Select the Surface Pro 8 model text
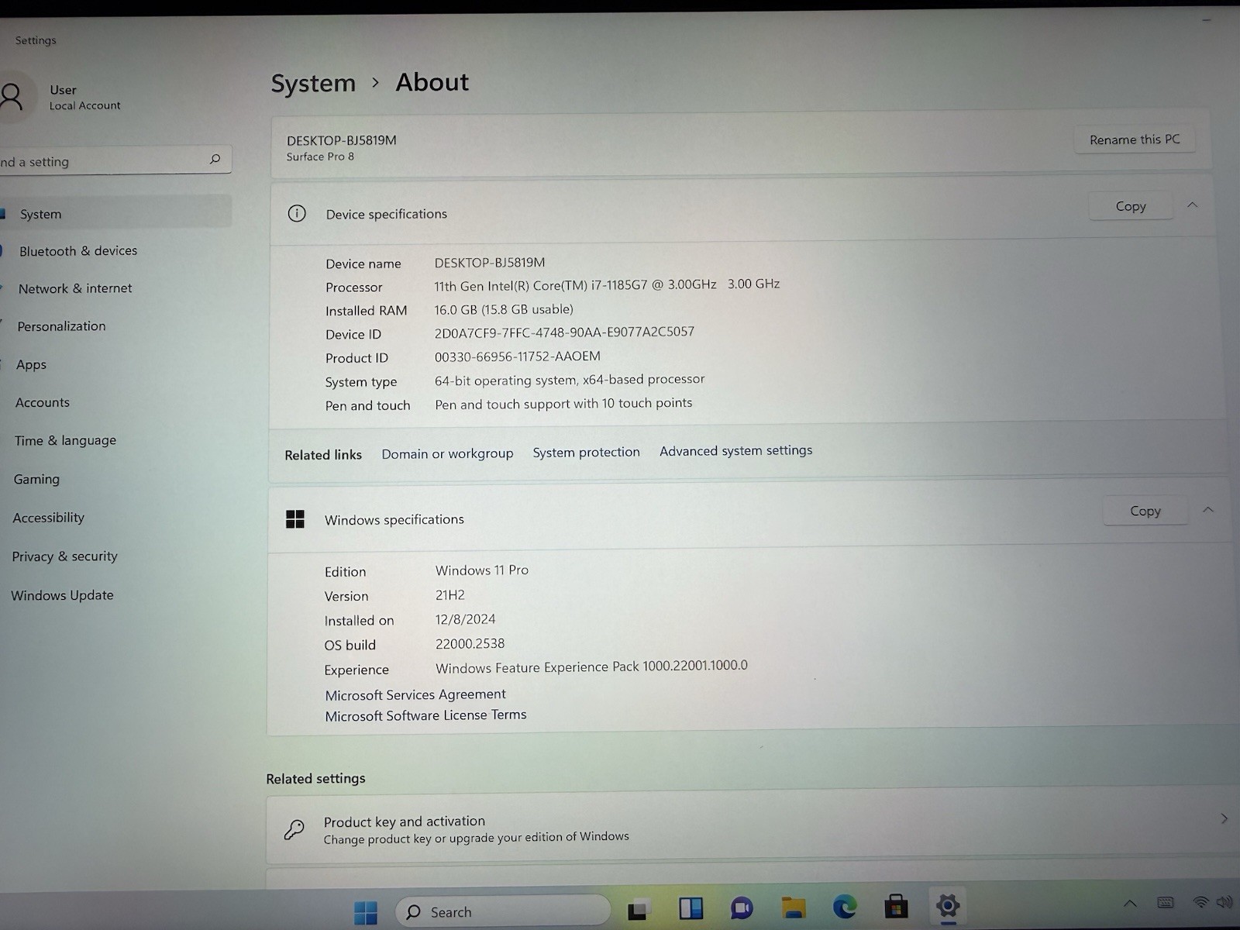The width and height of the screenshot is (1240, 930). click(320, 157)
